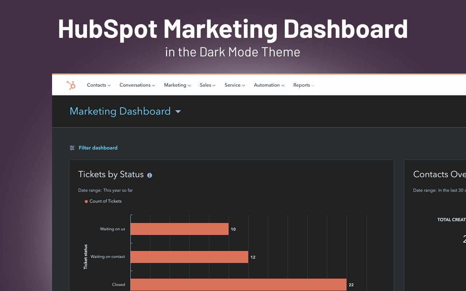The height and width of the screenshot is (291, 466).
Task: Click the Marketing chevron arrow
Action: [189, 85]
